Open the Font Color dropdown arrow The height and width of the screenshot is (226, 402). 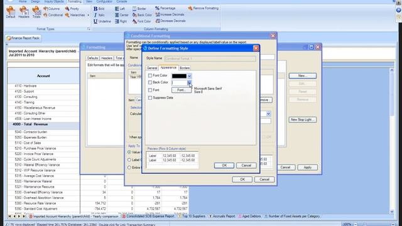[189, 76]
